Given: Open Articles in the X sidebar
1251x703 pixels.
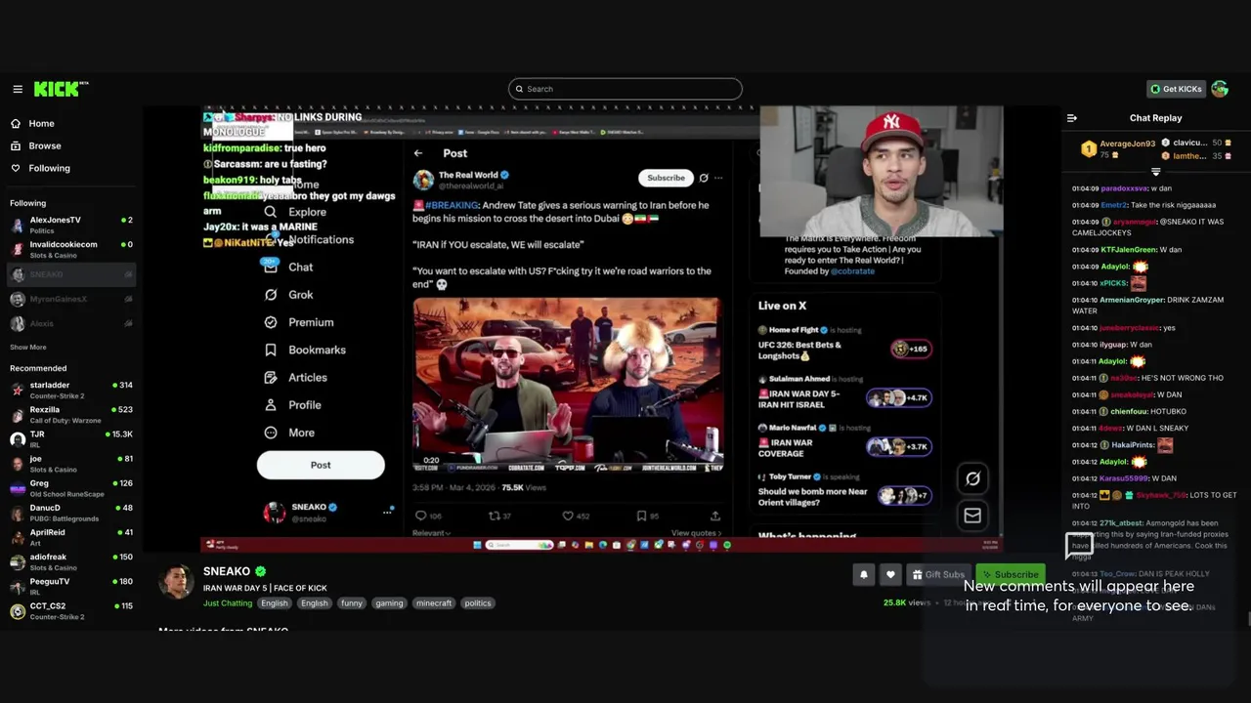Looking at the screenshot, I should pyautogui.click(x=296, y=378).
